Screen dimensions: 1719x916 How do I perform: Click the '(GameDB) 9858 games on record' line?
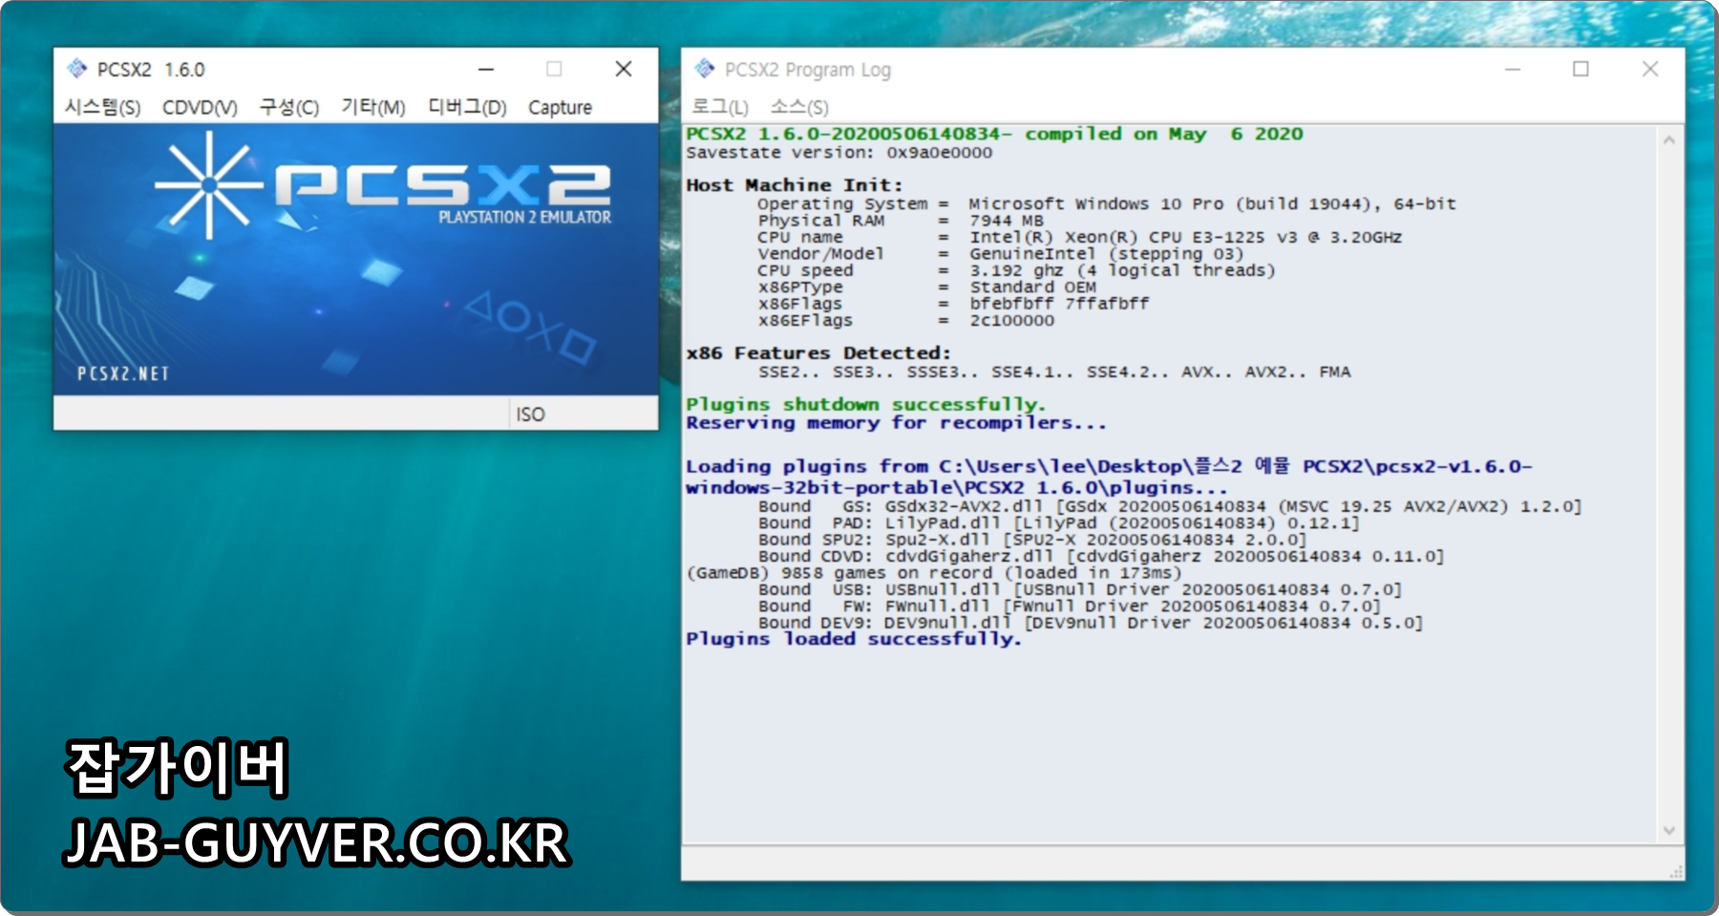pos(934,573)
